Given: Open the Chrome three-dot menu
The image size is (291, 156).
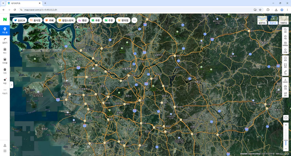Looking at the screenshot, I should click(x=287, y=10).
